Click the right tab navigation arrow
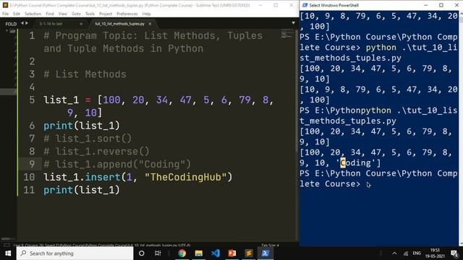The image size is (463, 260). (x=27, y=23)
